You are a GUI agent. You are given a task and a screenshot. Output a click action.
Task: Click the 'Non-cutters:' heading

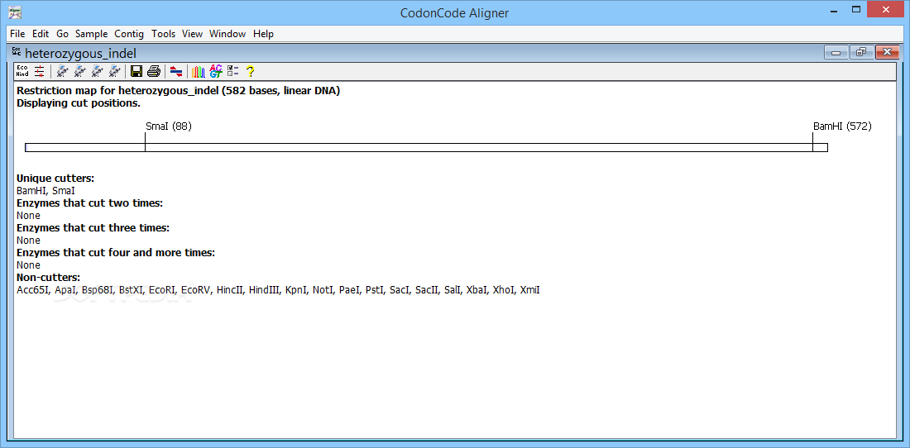[48, 277]
